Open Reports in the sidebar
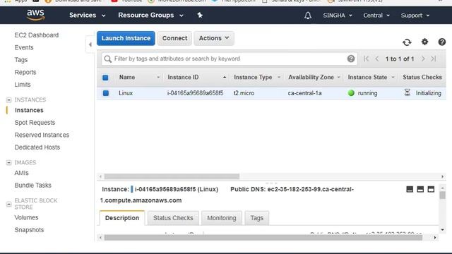Viewport: 452px width, 254px height. [x=25, y=72]
